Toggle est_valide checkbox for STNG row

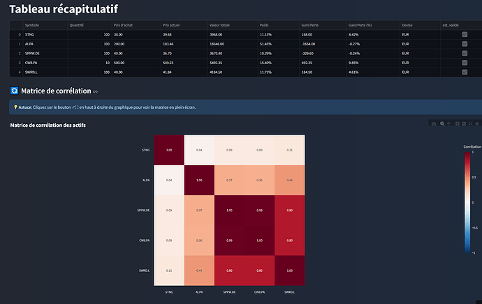465,34
